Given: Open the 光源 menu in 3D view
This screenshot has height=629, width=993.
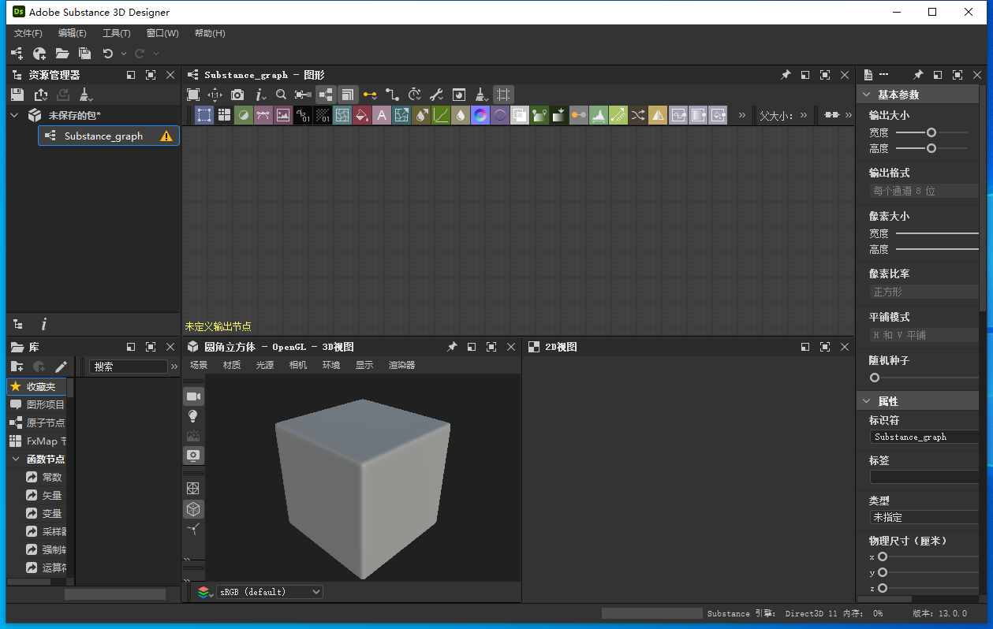Looking at the screenshot, I should [x=265, y=365].
